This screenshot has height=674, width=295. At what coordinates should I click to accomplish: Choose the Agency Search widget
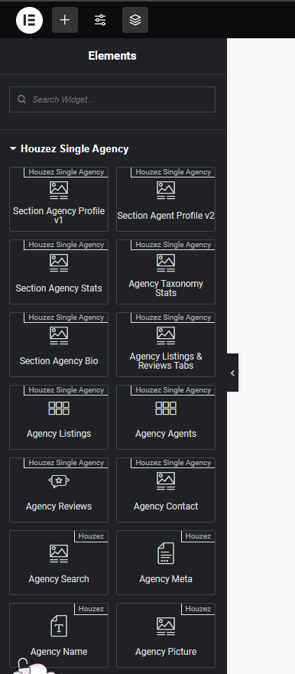tap(59, 562)
